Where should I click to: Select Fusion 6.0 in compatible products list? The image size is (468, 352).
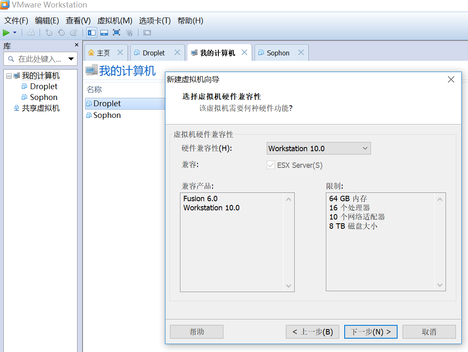pos(200,198)
